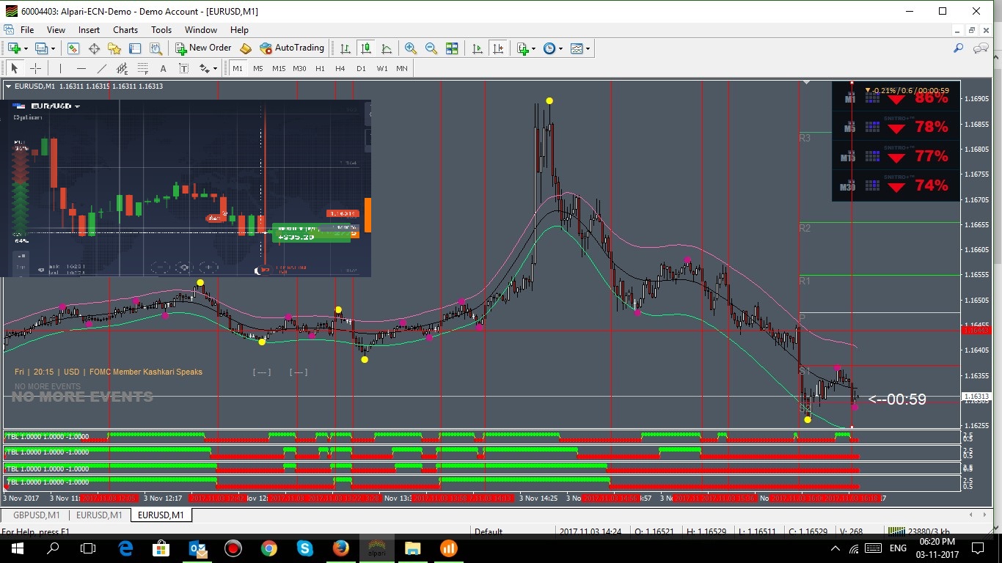
Task: Open the Strategy Tester magnifier icon
Action: pyautogui.click(x=156, y=48)
